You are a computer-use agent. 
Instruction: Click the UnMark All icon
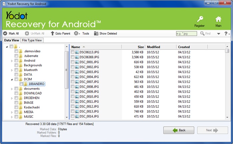click(x=27, y=34)
